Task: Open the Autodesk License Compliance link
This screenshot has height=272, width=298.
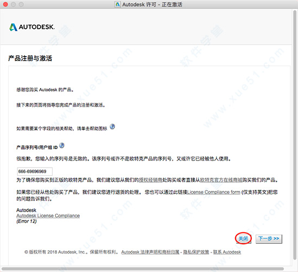Action: coord(48,216)
